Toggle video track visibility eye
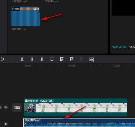This screenshot has height=127, width=135. 1,107
